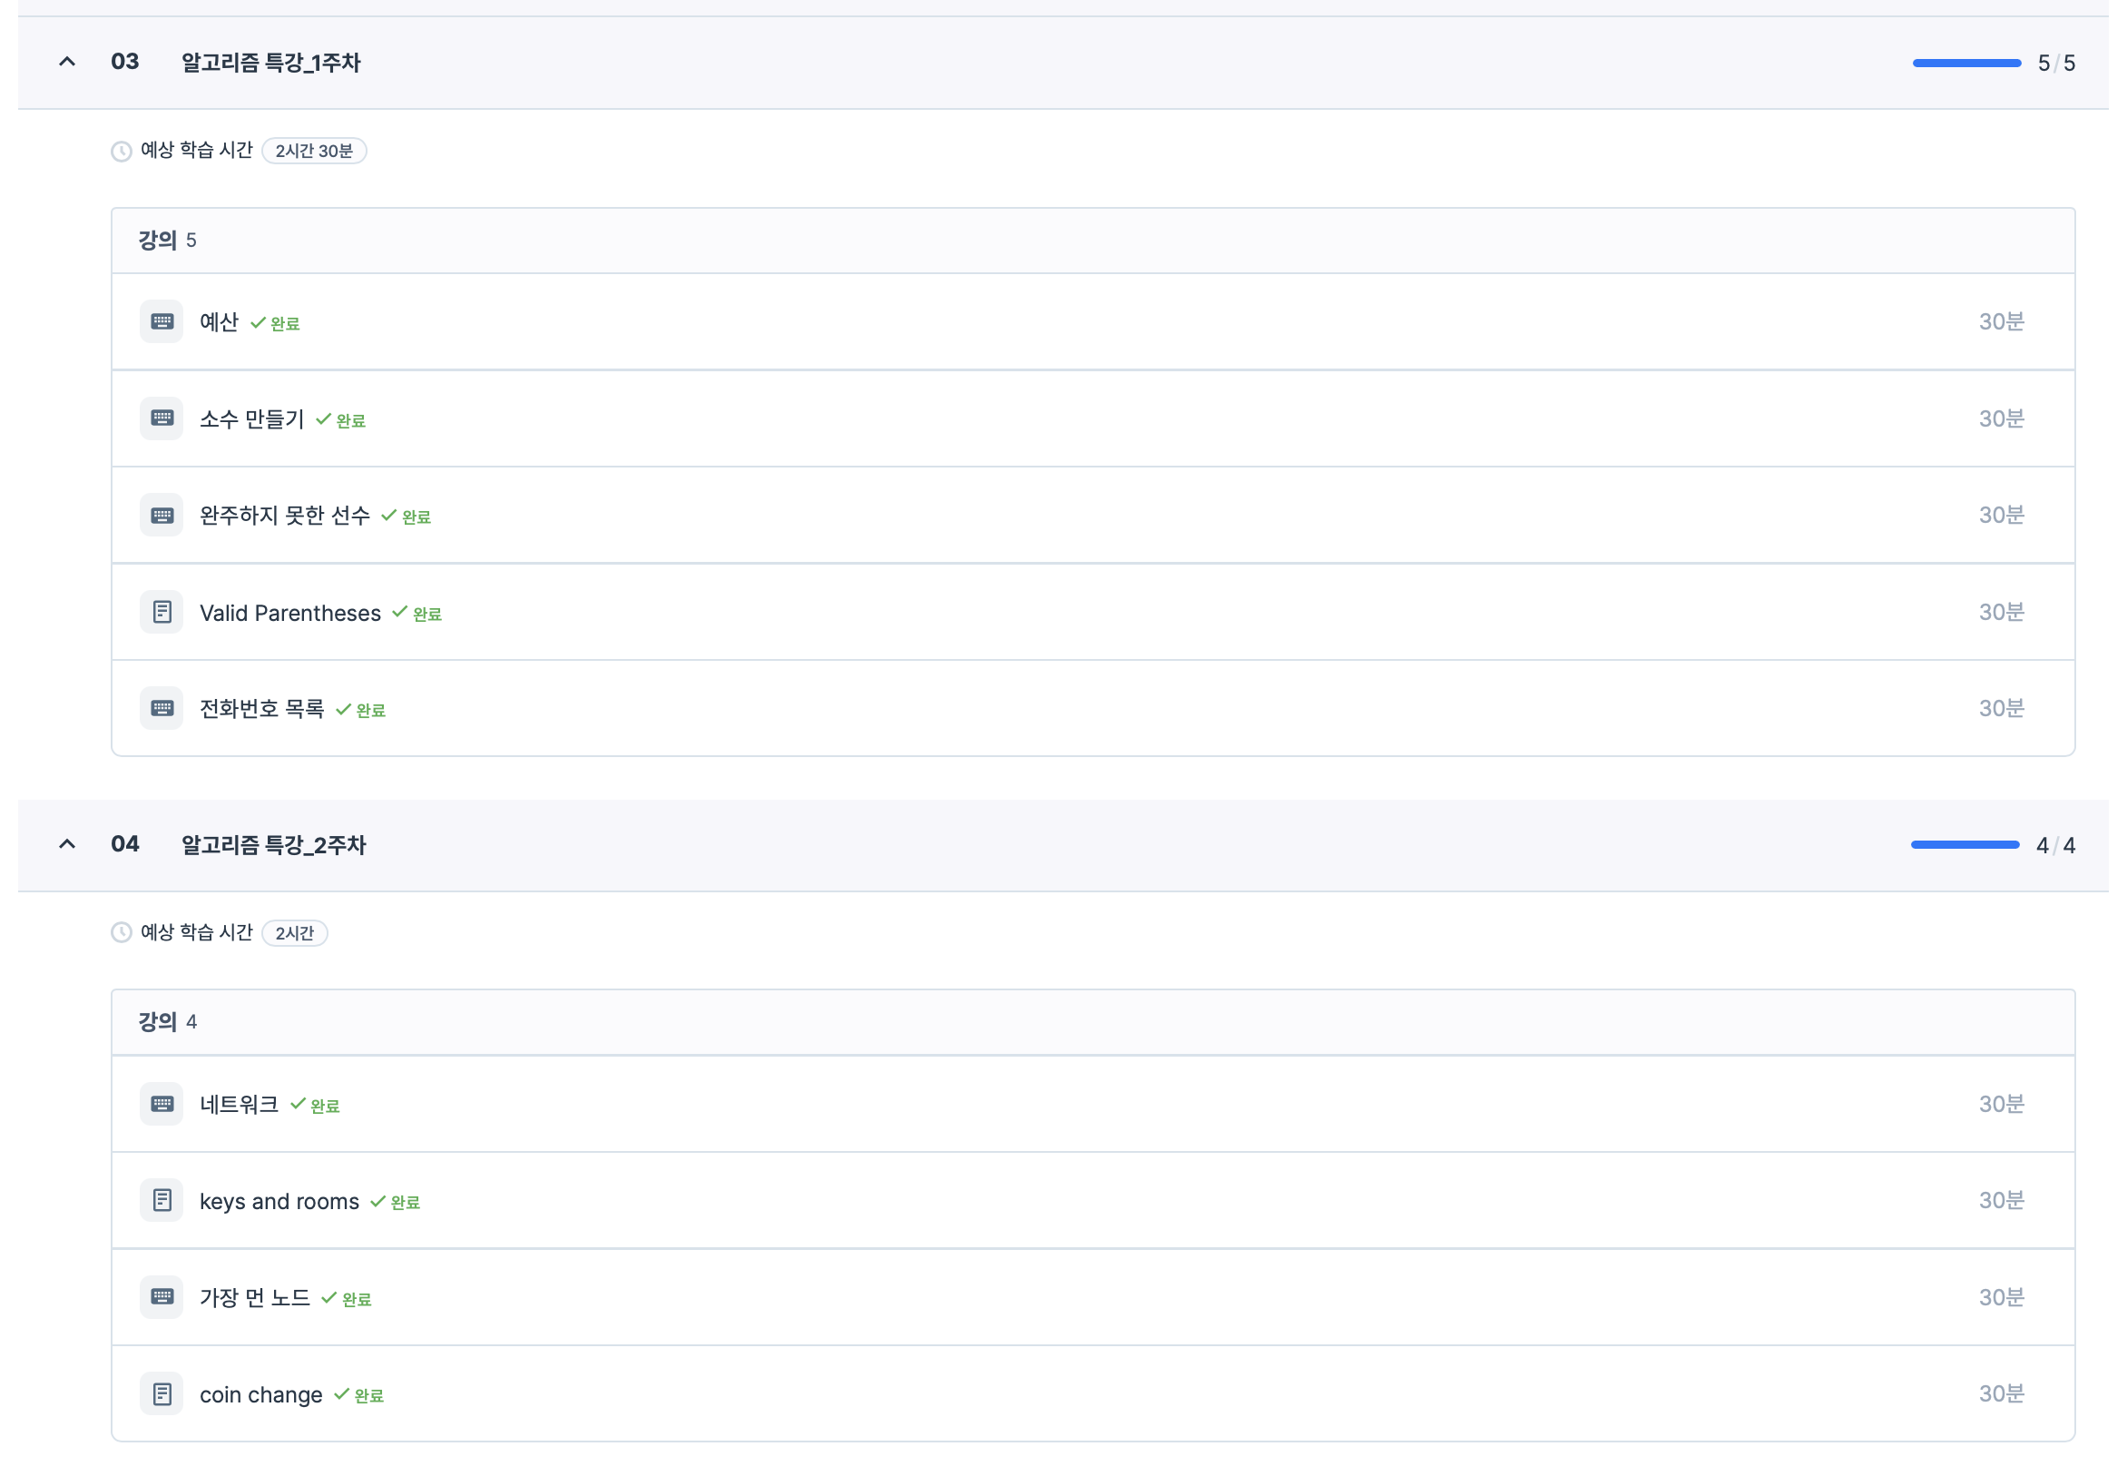This screenshot has height=1476, width=2127.
Task: Collapse section 04 with chevron arrow
Action: tap(67, 844)
